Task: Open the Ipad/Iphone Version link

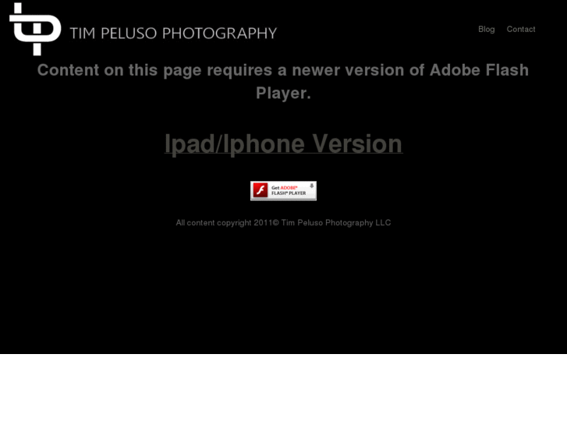Action: [x=284, y=144]
